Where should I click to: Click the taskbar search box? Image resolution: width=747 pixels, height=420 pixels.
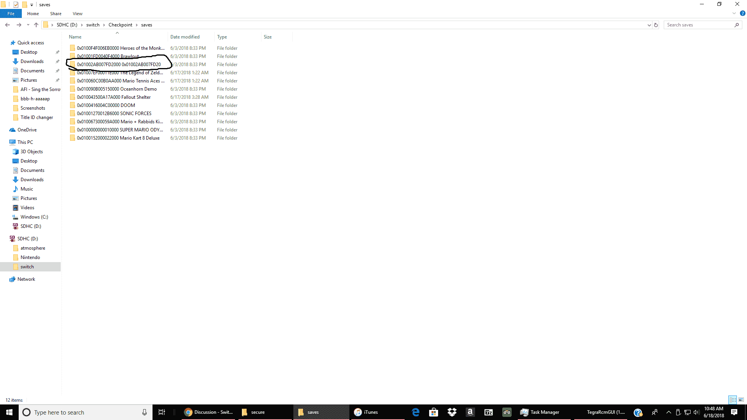86,412
